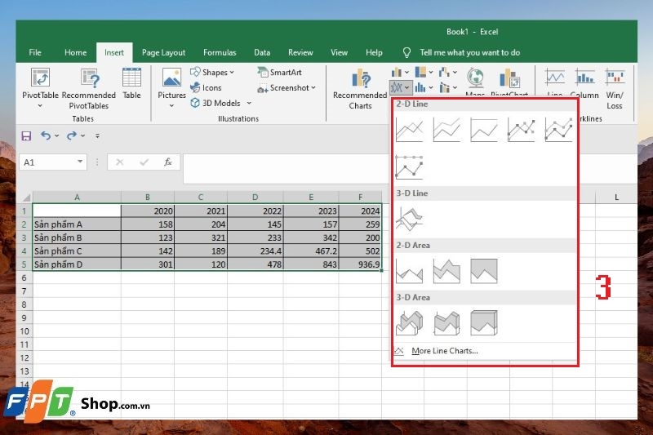
Task: Insert the 3-D Line chart
Action: tap(410, 219)
